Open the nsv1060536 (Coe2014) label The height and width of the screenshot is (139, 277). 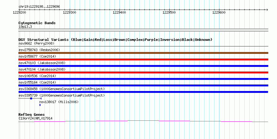click(x=37, y=76)
